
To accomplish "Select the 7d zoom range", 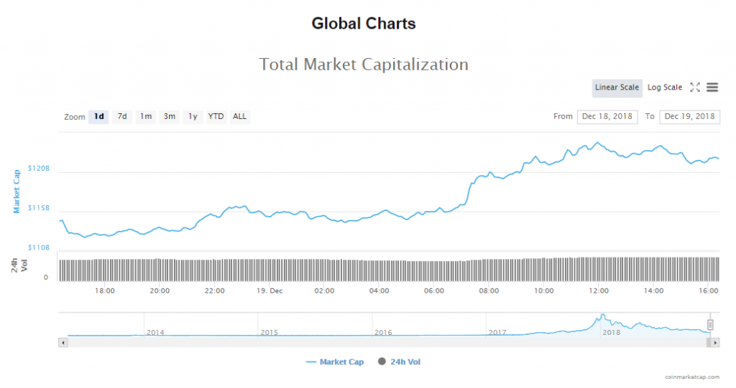I will pyautogui.click(x=122, y=116).
